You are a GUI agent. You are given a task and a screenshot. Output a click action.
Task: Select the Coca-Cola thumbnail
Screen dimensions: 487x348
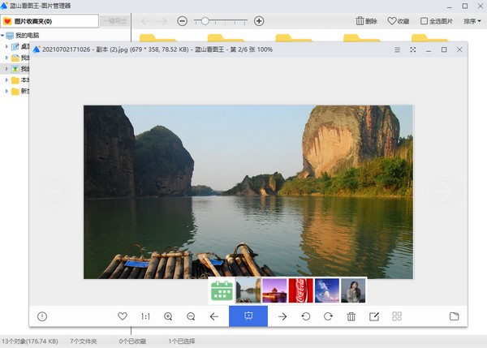tap(300, 290)
